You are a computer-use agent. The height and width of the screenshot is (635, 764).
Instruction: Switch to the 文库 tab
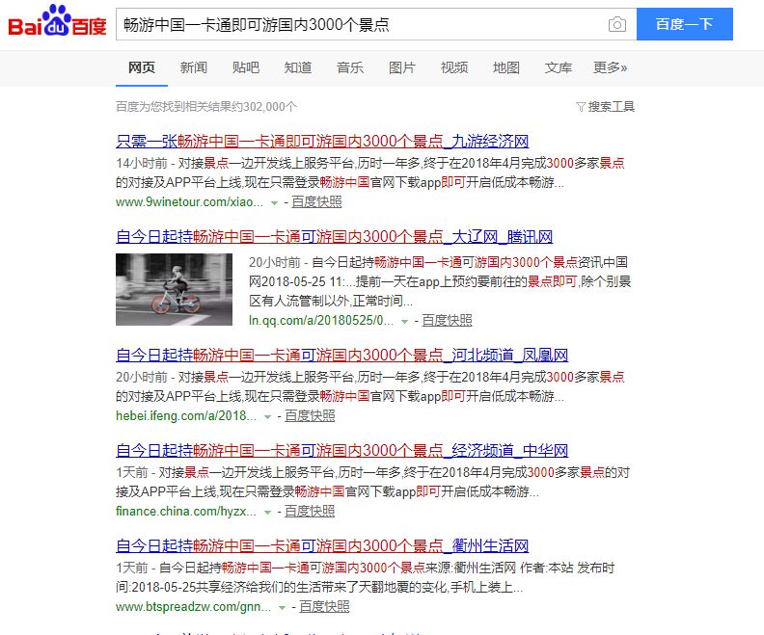[x=559, y=67]
